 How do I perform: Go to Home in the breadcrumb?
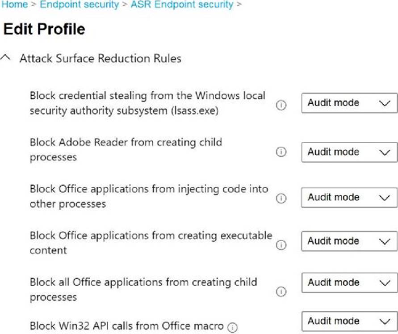(x=14, y=5)
